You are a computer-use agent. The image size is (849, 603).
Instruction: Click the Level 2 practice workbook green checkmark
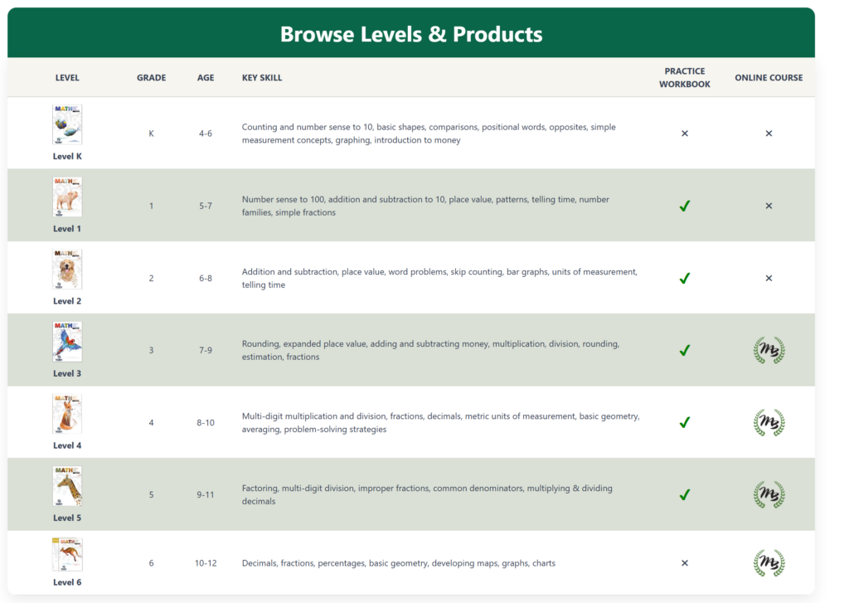pos(685,278)
